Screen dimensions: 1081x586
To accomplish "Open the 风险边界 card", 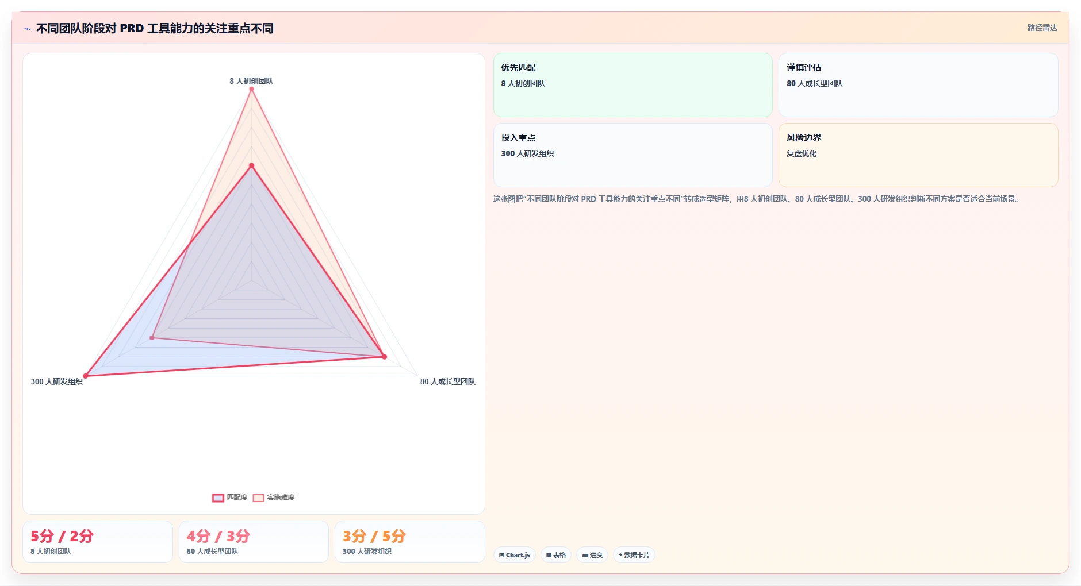I will click(x=918, y=155).
